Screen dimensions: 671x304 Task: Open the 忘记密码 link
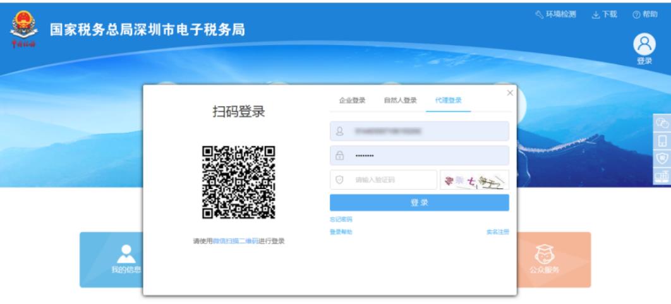click(341, 219)
